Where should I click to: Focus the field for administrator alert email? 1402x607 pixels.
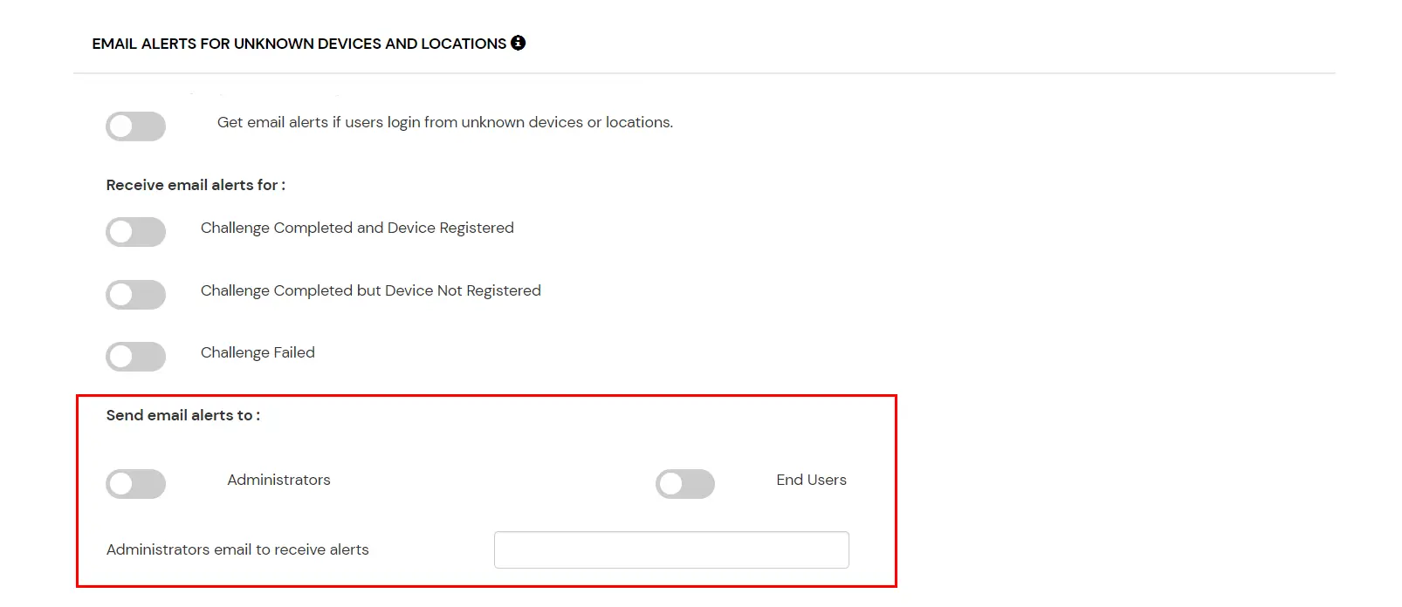(x=670, y=549)
